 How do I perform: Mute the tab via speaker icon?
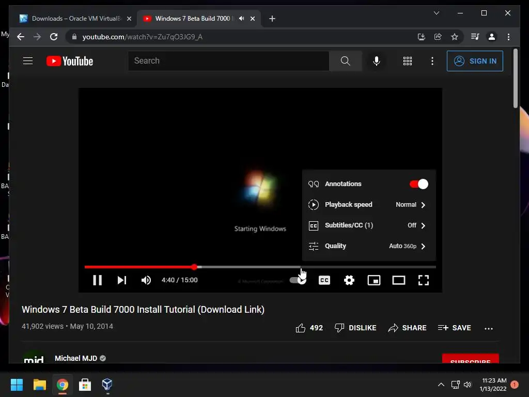[x=242, y=19]
